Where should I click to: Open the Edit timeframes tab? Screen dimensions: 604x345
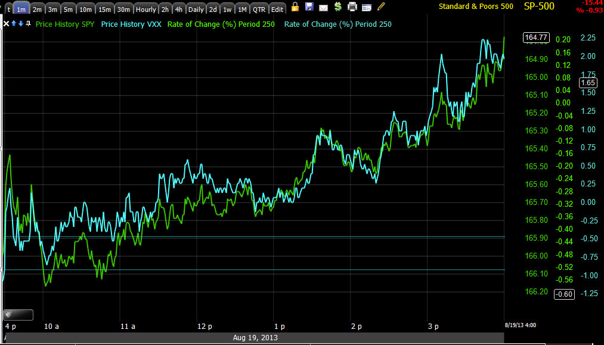click(277, 10)
